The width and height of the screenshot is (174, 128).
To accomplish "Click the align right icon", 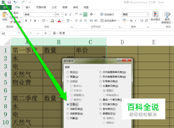I will (x=85, y=20).
